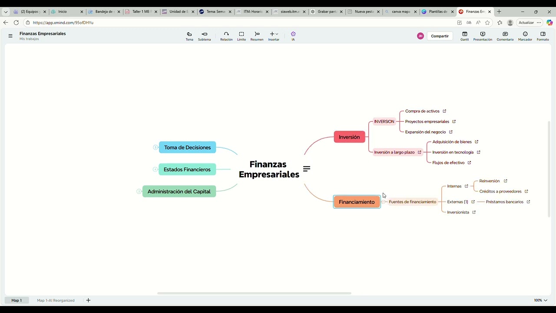The height and width of the screenshot is (313, 556).
Task: Start Presentación mode
Action: 483,36
